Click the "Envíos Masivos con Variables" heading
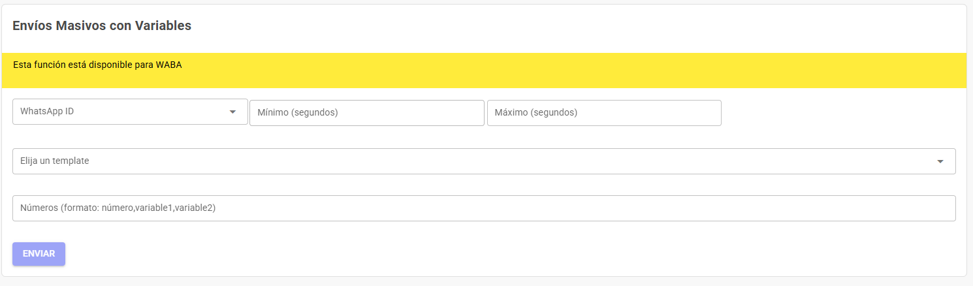The image size is (973, 286). pos(102,25)
